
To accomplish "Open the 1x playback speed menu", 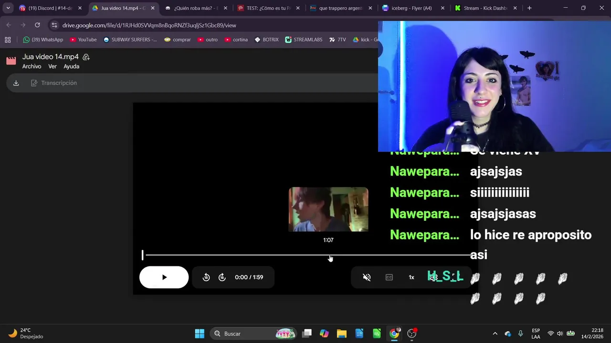I will (x=411, y=277).
